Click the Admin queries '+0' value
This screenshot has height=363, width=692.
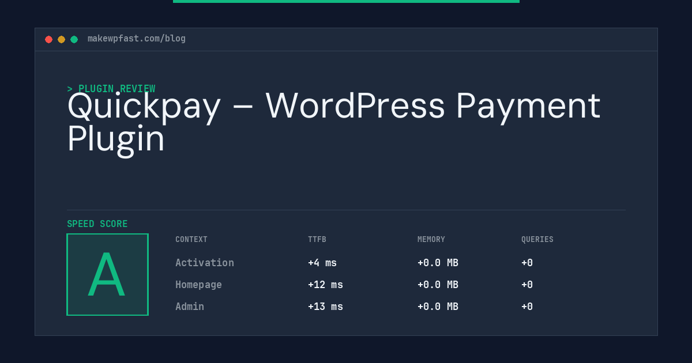click(527, 307)
